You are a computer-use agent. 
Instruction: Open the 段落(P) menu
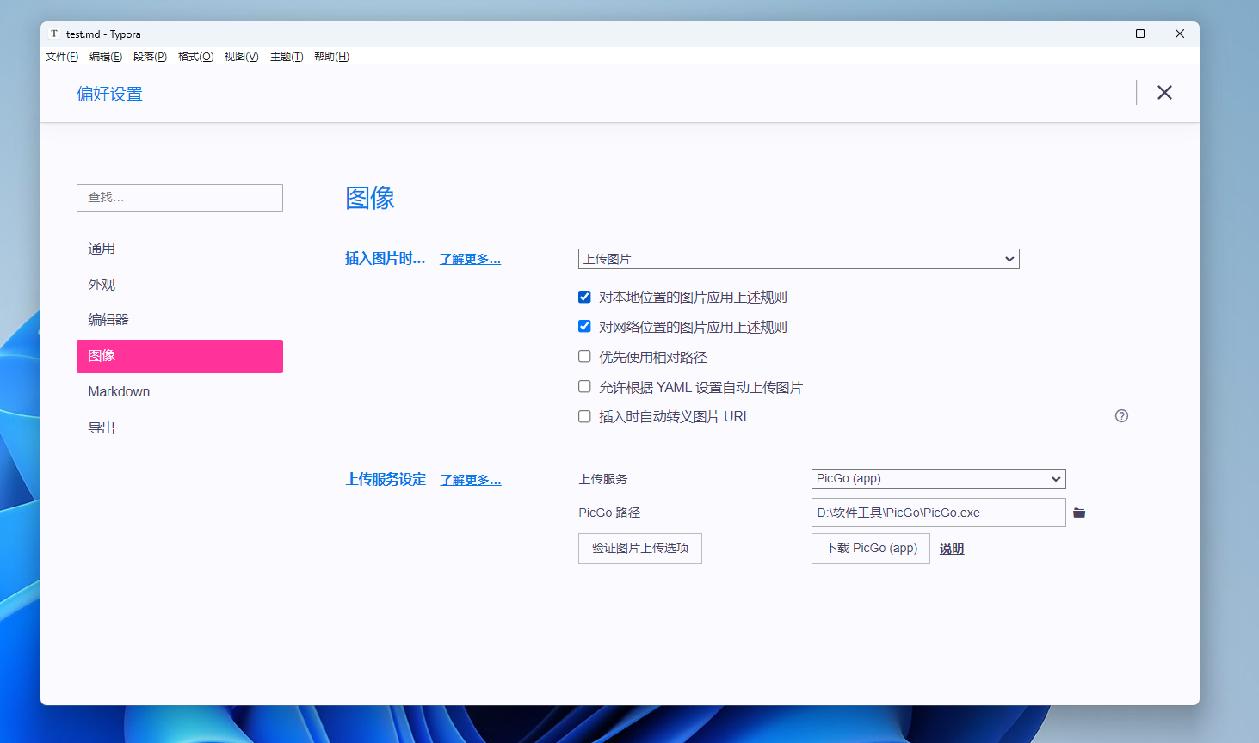(x=150, y=57)
